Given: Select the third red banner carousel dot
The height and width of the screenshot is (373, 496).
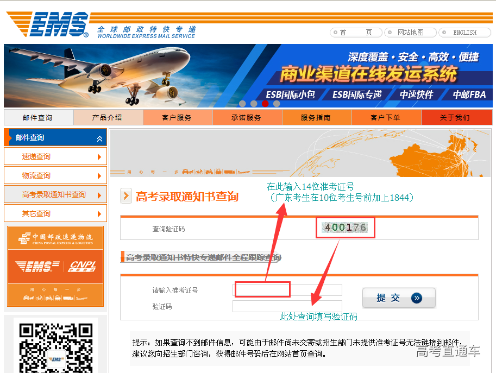Looking at the screenshot, I should (265, 103).
